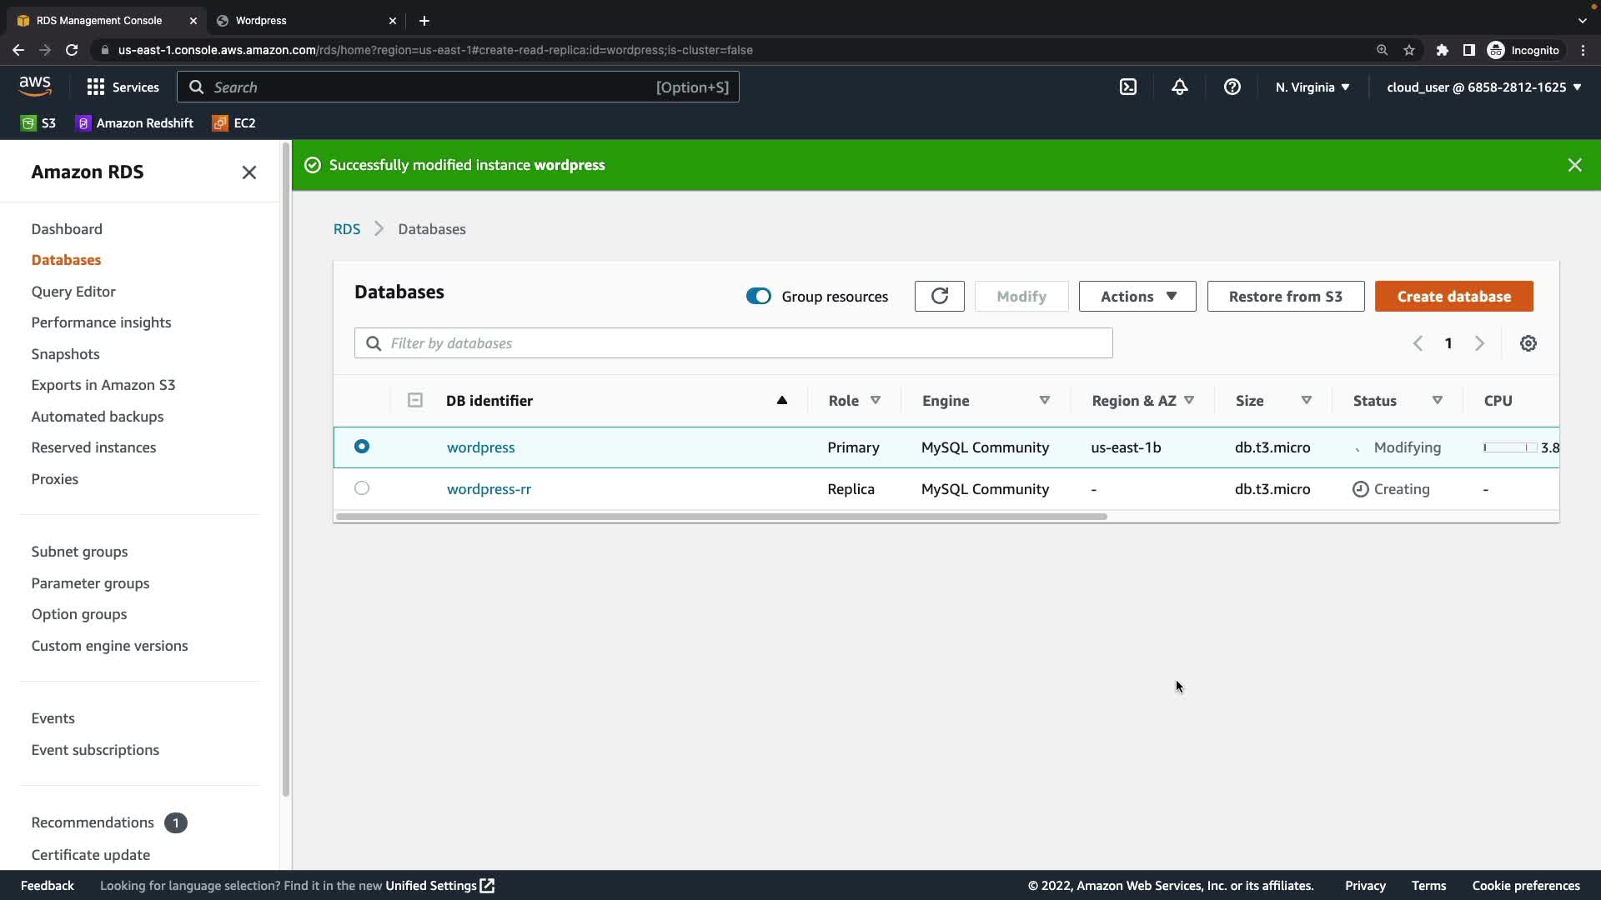Toggle the header select-all checkbox

tap(414, 401)
